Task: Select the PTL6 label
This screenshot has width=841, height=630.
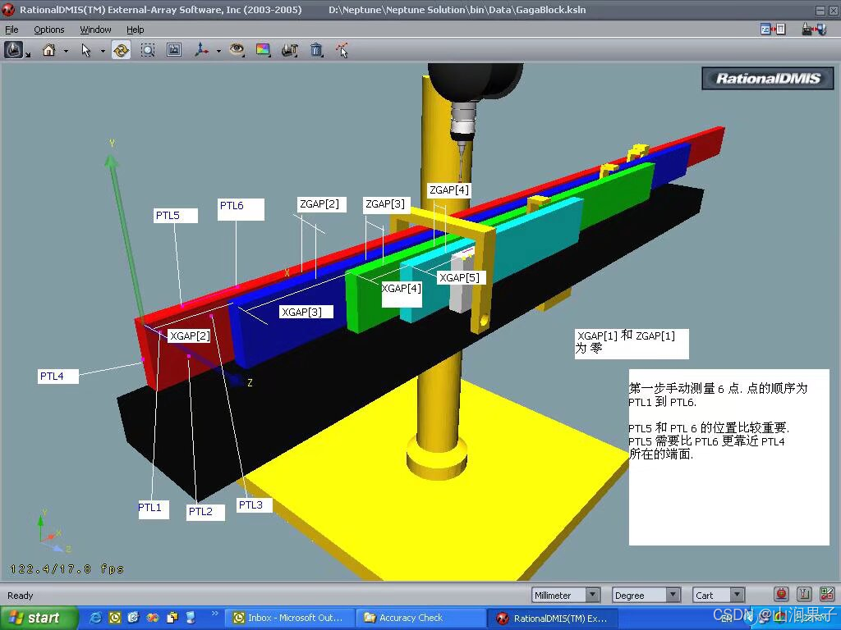Action: pos(241,209)
